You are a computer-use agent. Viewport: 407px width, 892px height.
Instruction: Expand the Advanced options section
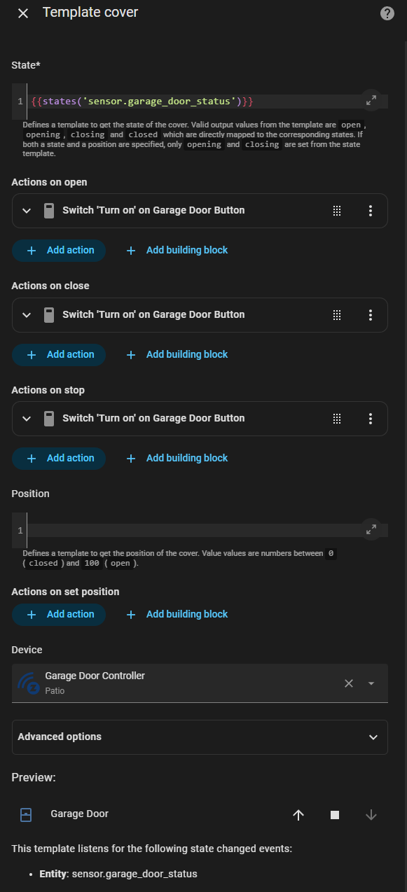pos(200,737)
